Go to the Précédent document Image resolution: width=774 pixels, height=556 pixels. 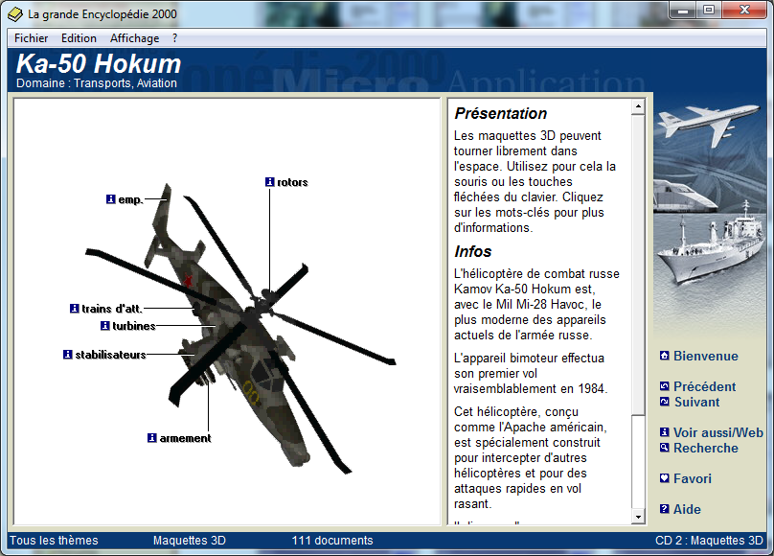point(704,386)
